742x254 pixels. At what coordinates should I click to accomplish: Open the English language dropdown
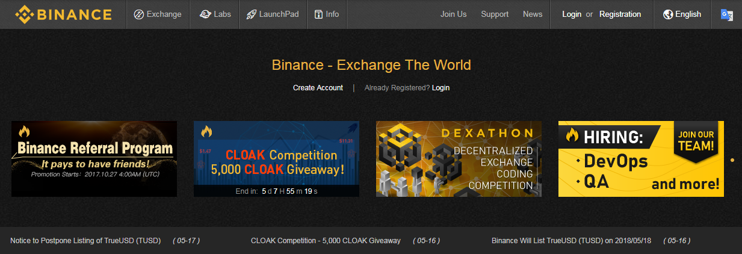(682, 14)
